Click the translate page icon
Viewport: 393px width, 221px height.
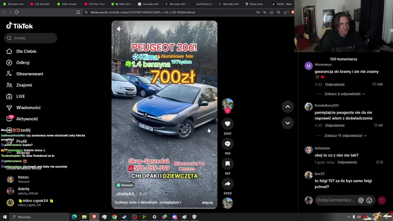tap(265, 12)
